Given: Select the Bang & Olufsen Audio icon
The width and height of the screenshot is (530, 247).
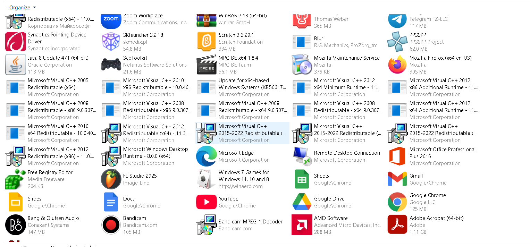Looking at the screenshot, I should [16, 225].
